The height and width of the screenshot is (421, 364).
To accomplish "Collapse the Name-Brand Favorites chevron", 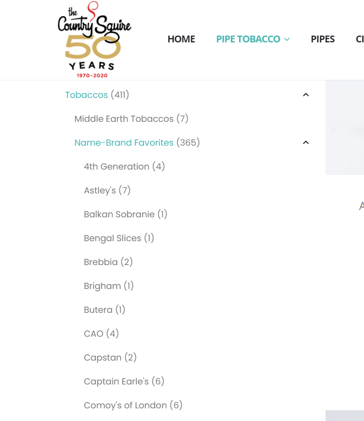I will 306,143.
